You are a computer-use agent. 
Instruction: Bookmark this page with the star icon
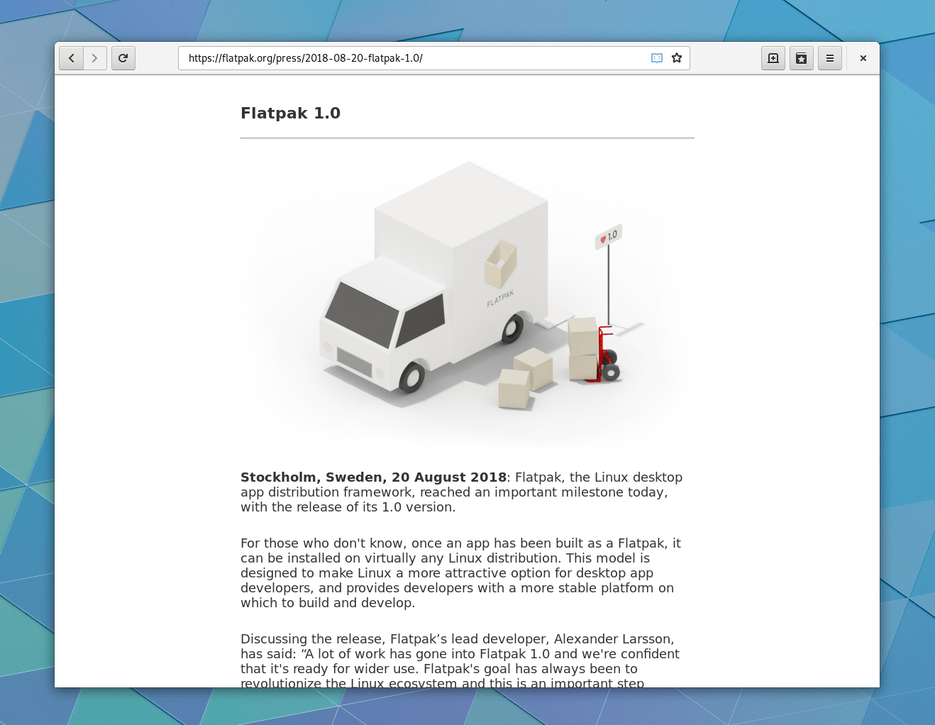tap(677, 58)
